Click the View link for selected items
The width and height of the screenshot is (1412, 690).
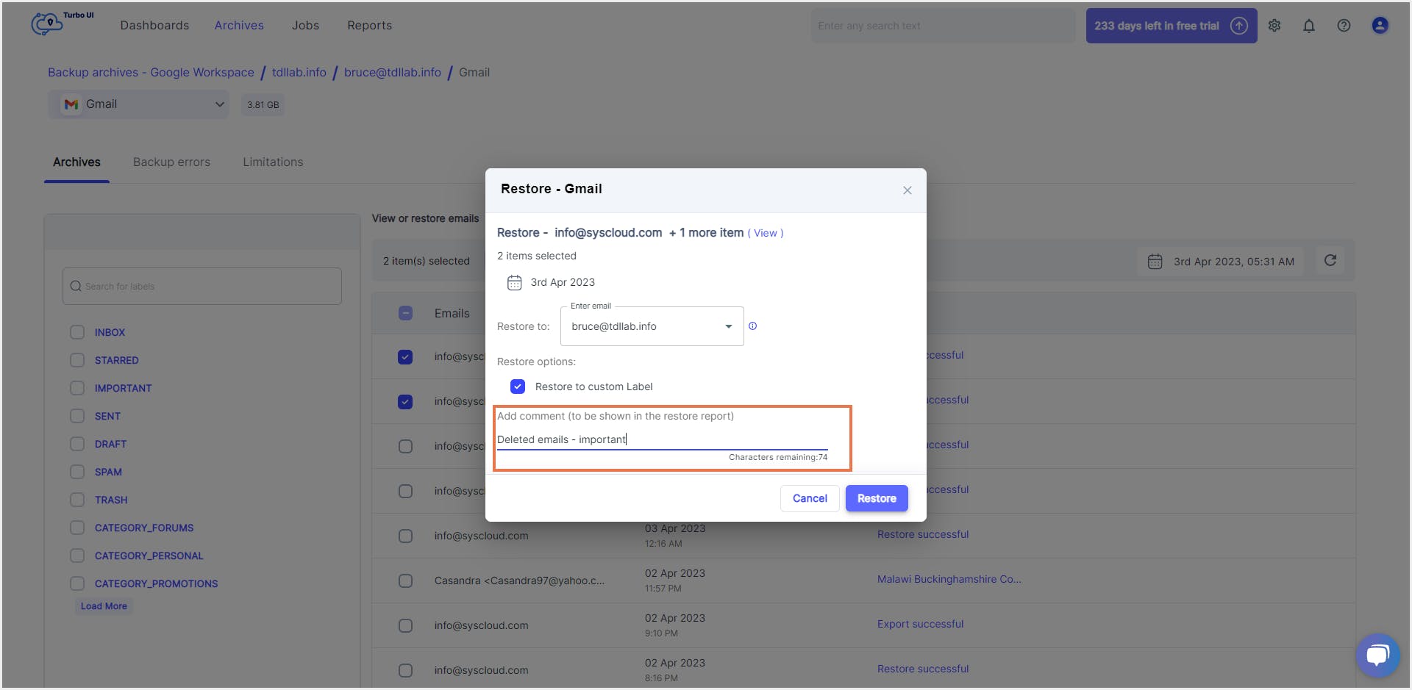pos(766,233)
